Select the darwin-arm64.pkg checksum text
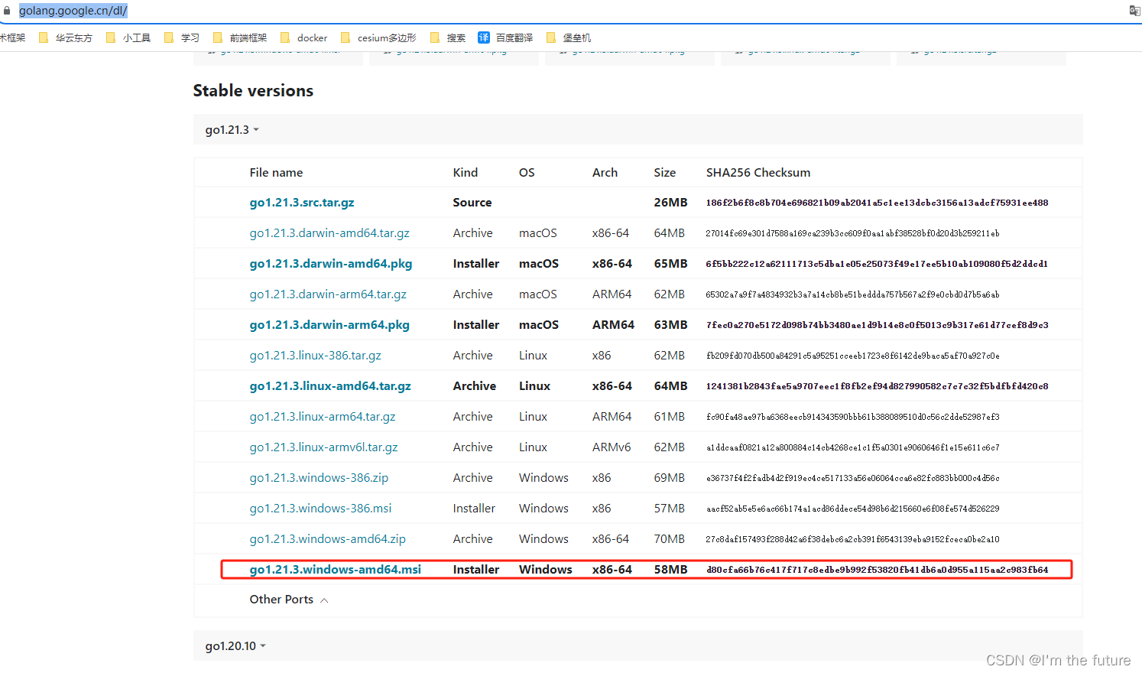 click(x=877, y=325)
